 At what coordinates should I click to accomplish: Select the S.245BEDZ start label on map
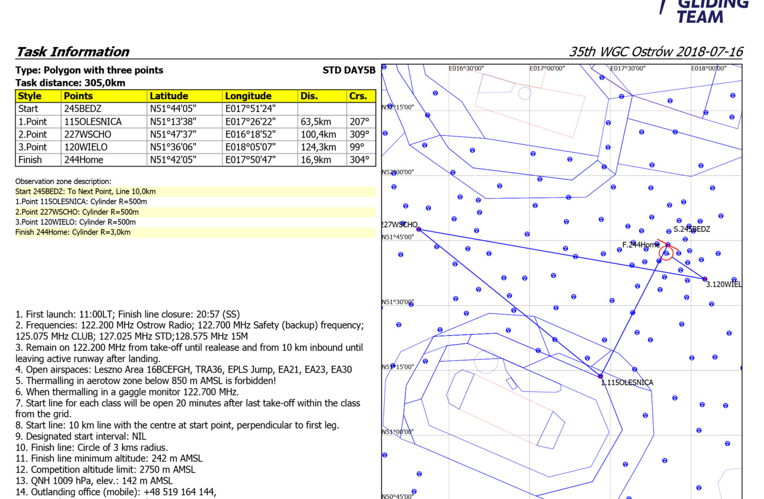[691, 229]
